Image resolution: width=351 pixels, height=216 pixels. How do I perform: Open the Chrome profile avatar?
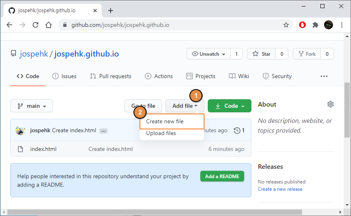tap(329, 25)
